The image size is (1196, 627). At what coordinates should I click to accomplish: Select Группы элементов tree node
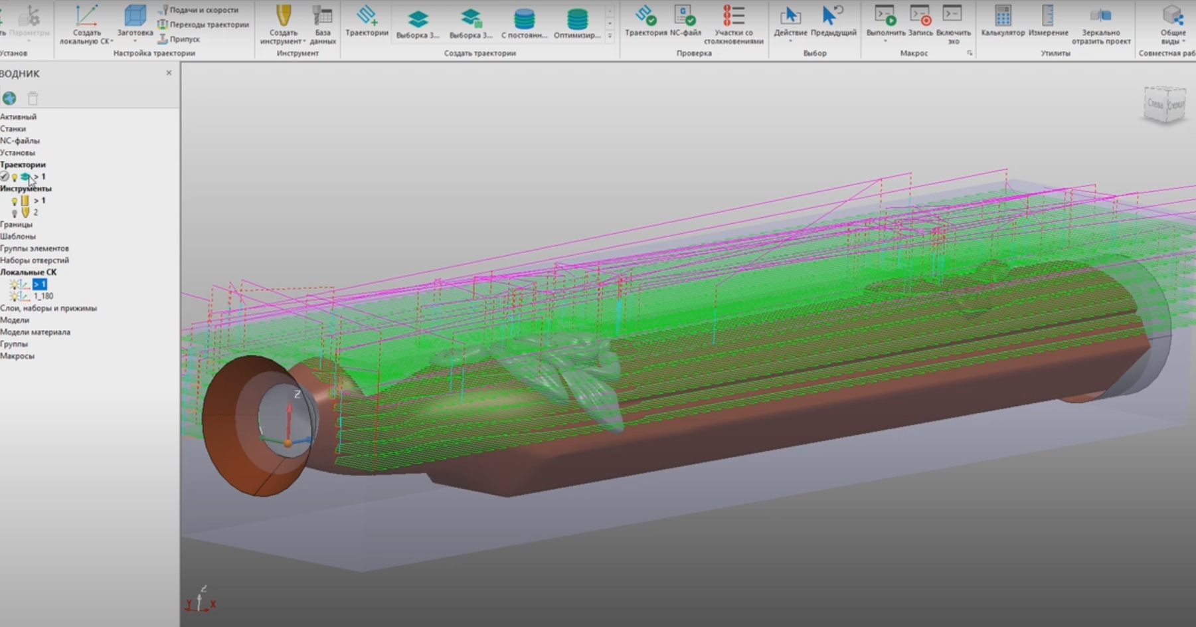[x=35, y=248]
